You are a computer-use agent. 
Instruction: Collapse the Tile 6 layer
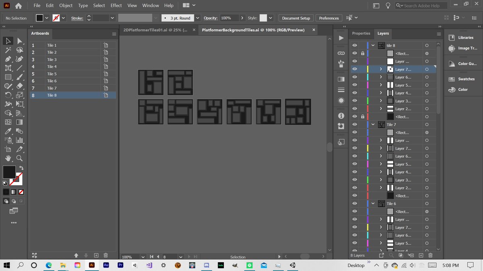[373, 204]
